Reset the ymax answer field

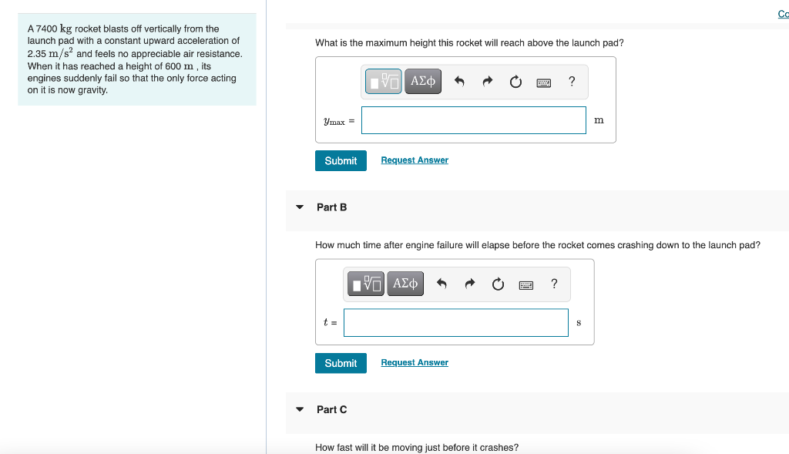(x=515, y=82)
